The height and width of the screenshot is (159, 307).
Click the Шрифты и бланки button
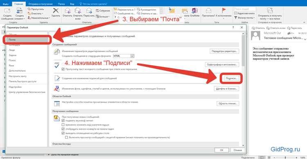226,88
